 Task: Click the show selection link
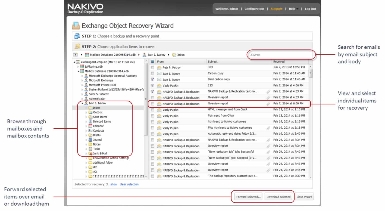(x=114, y=184)
